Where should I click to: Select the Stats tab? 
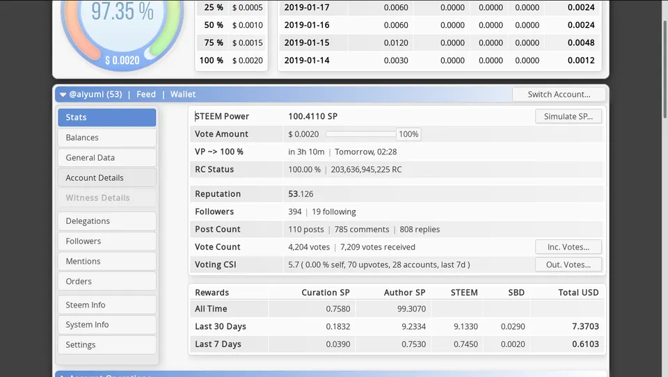107,117
